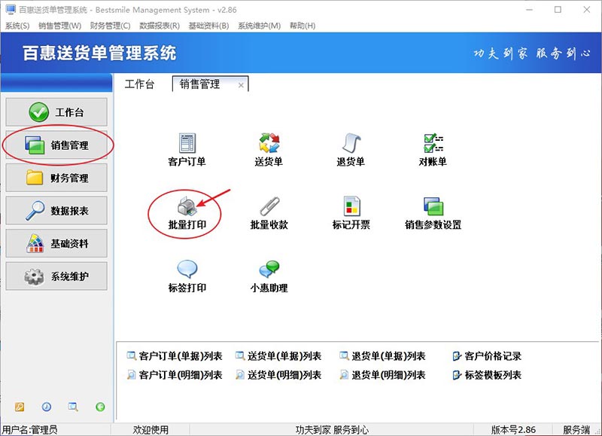Open 系统维护 from the sidebar
This screenshot has width=602, height=436.
[56, 276]
